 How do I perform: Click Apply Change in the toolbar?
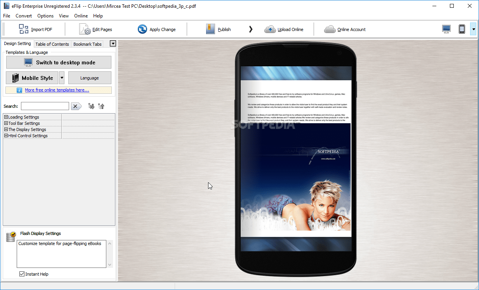(x=156, y=29)
